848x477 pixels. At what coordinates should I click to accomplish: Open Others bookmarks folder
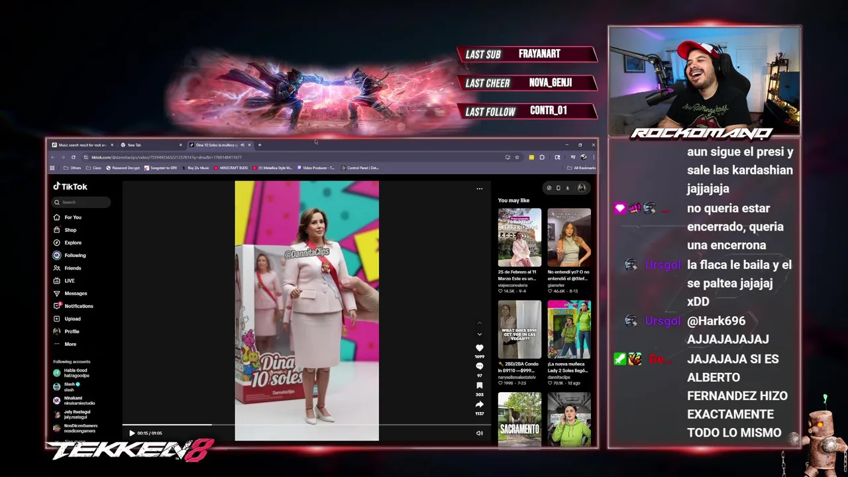click(x=73, y=168)
